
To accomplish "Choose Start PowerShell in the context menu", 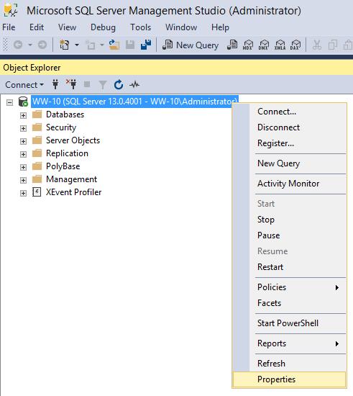I will click(289, 323).
